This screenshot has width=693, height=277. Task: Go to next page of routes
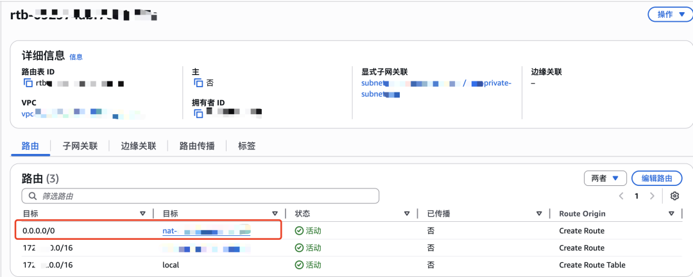point(652,196)
